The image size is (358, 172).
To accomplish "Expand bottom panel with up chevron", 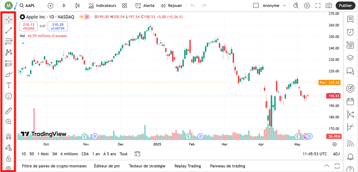I will pyautogui.click(x=327, y=166).
